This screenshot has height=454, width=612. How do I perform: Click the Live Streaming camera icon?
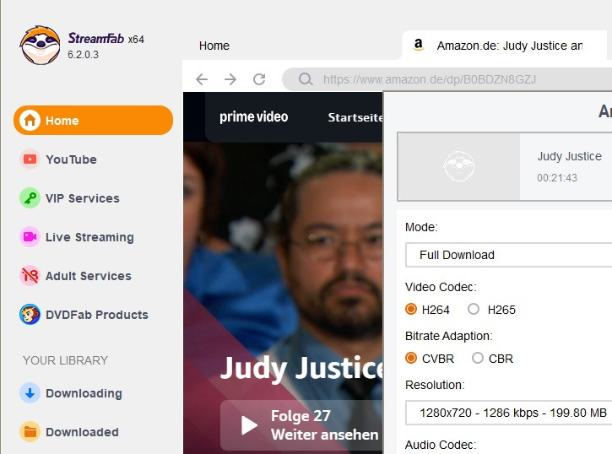click(30, 237)
